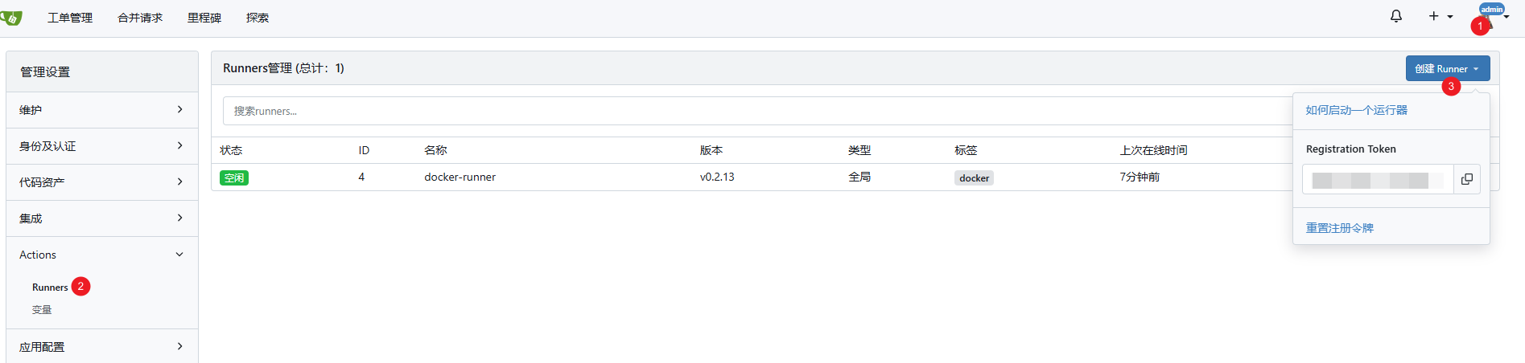
Task: Open the notifications bell
Action: 1396,16
